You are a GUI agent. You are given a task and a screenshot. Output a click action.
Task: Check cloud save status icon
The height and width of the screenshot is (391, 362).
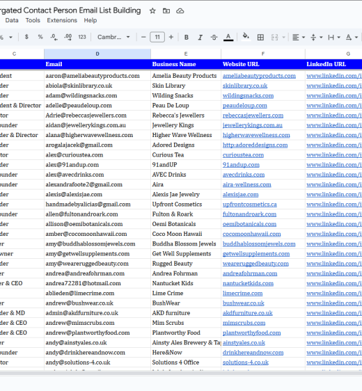click(x=180, y=10)
